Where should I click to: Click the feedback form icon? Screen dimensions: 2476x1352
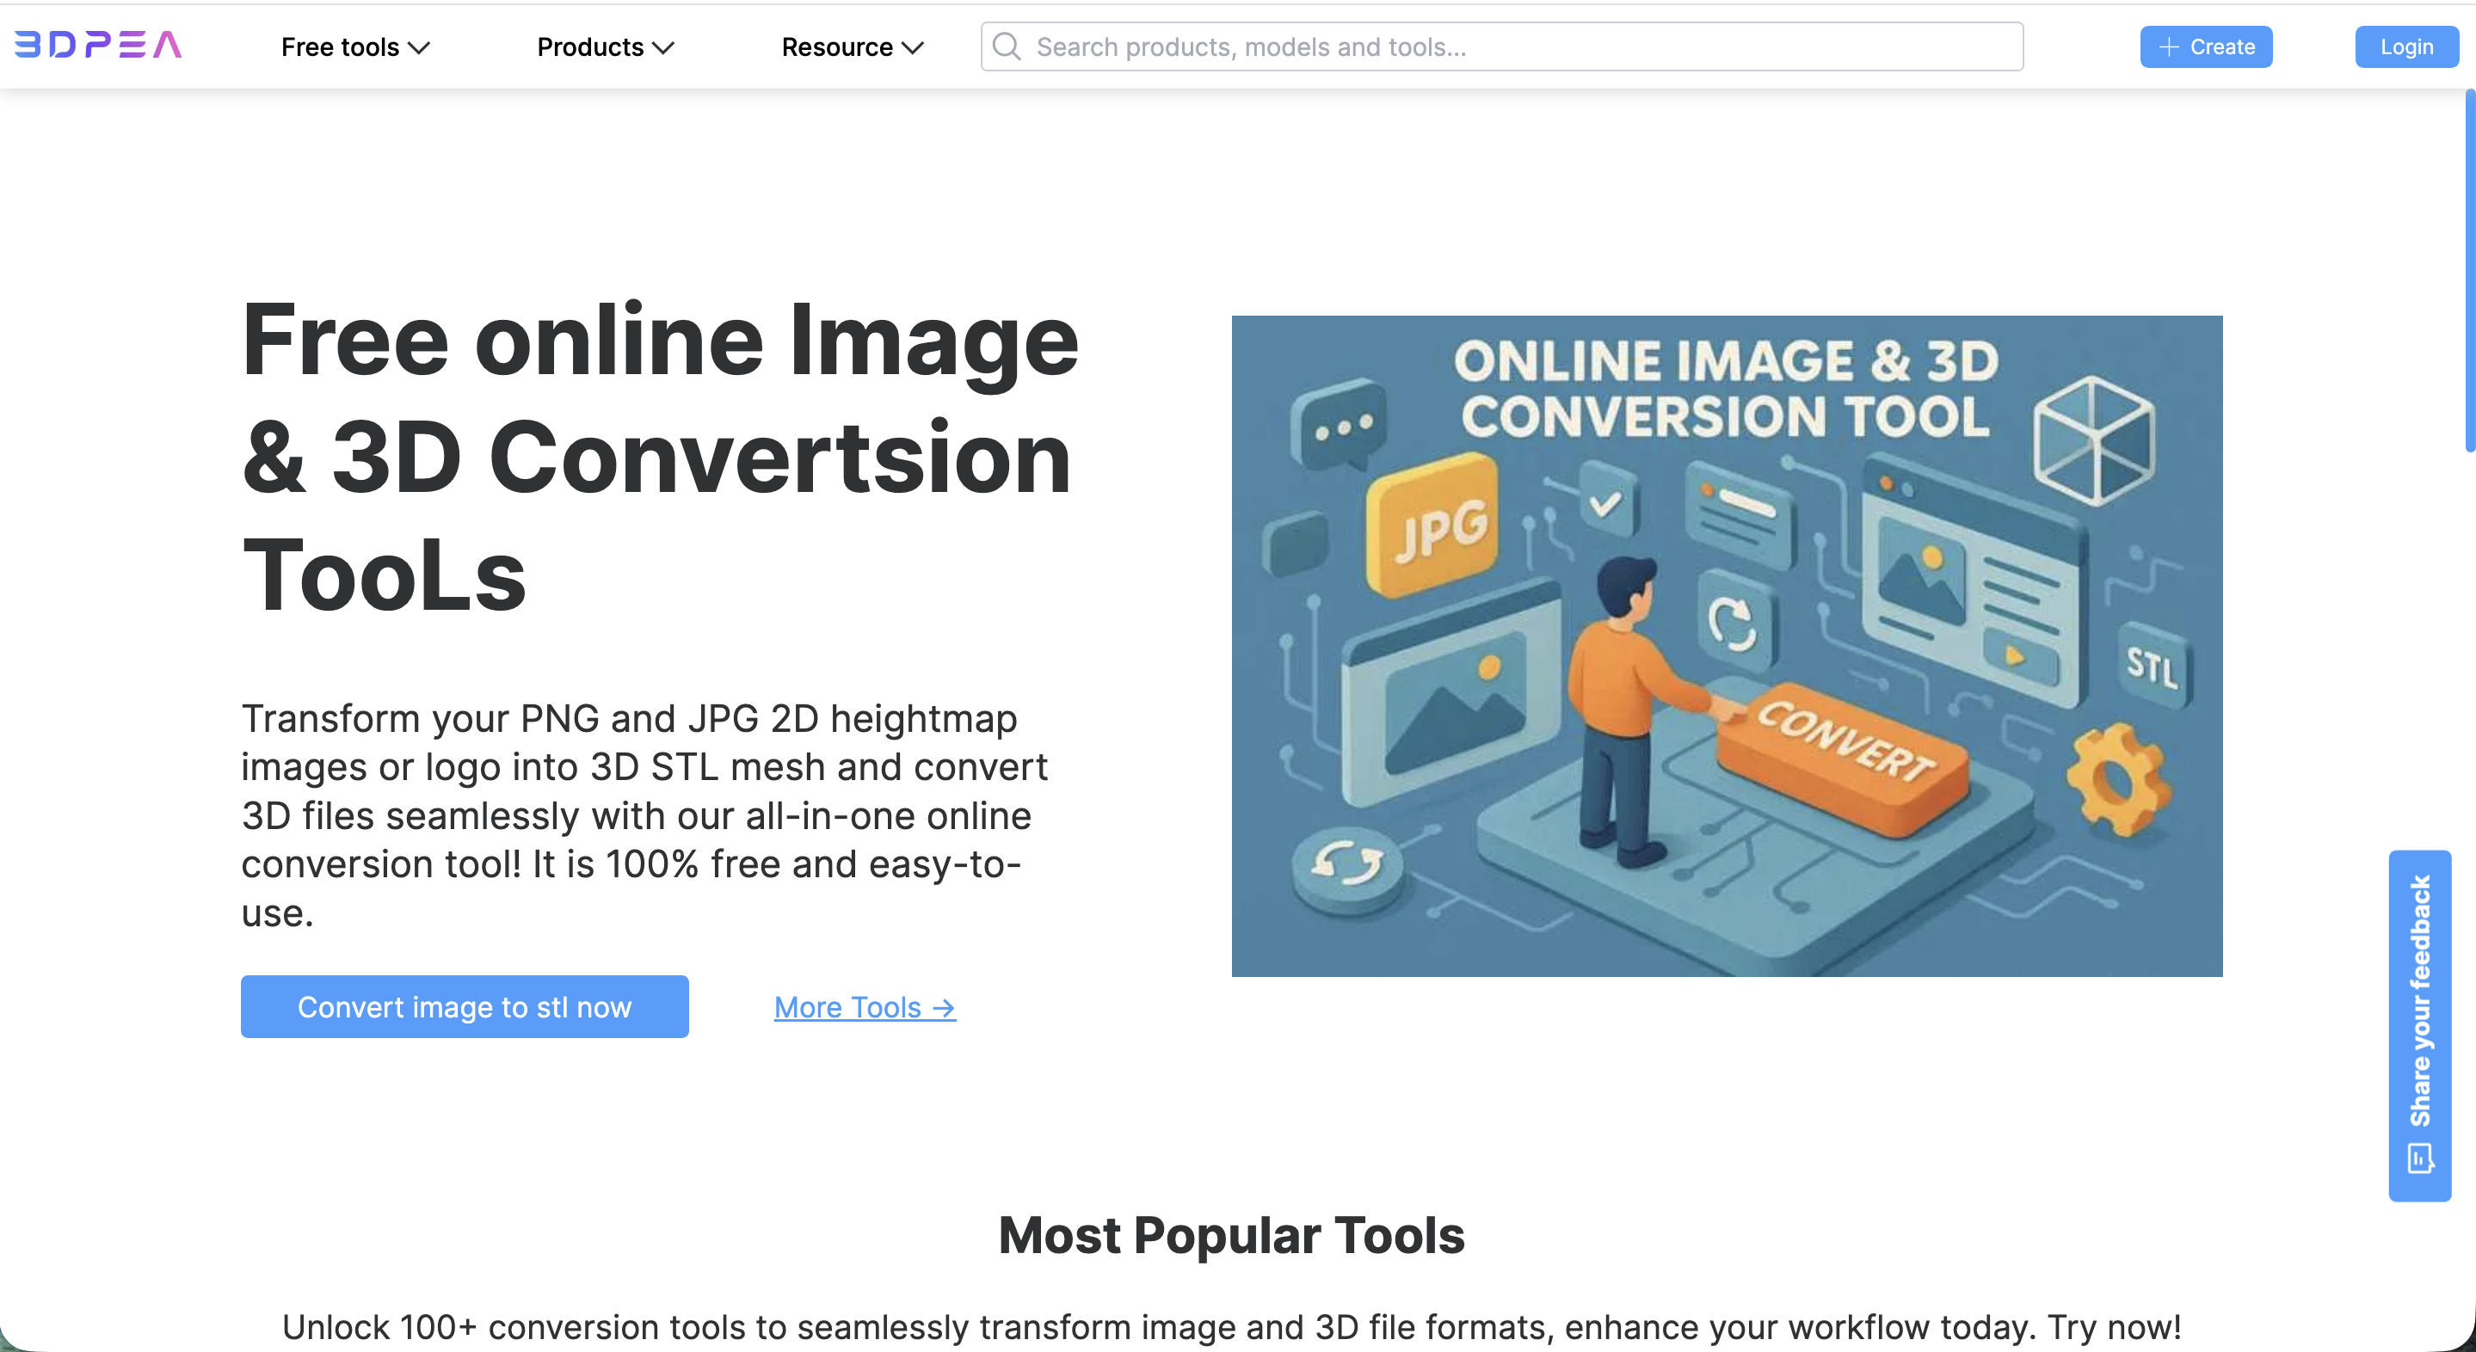[x=2419, y=1158]
